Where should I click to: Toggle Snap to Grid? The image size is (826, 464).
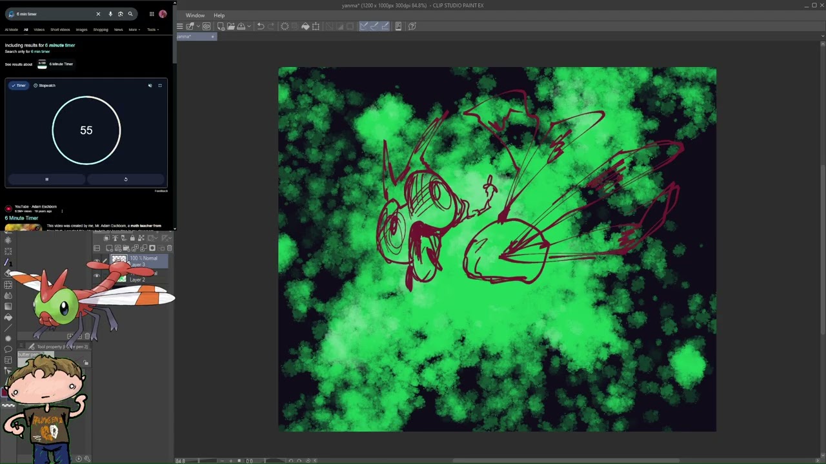tap(385, 26)
